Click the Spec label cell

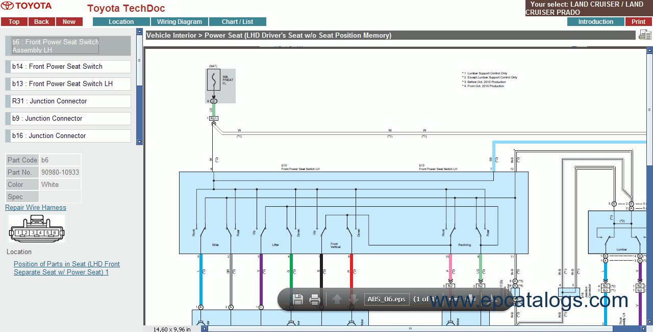22,197
